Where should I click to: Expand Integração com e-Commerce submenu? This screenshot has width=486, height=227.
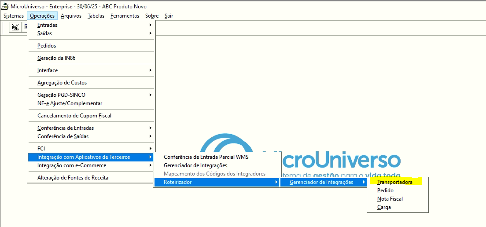tap(91, 165)
